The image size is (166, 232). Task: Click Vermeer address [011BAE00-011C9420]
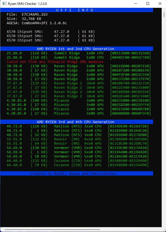point(128,156)
